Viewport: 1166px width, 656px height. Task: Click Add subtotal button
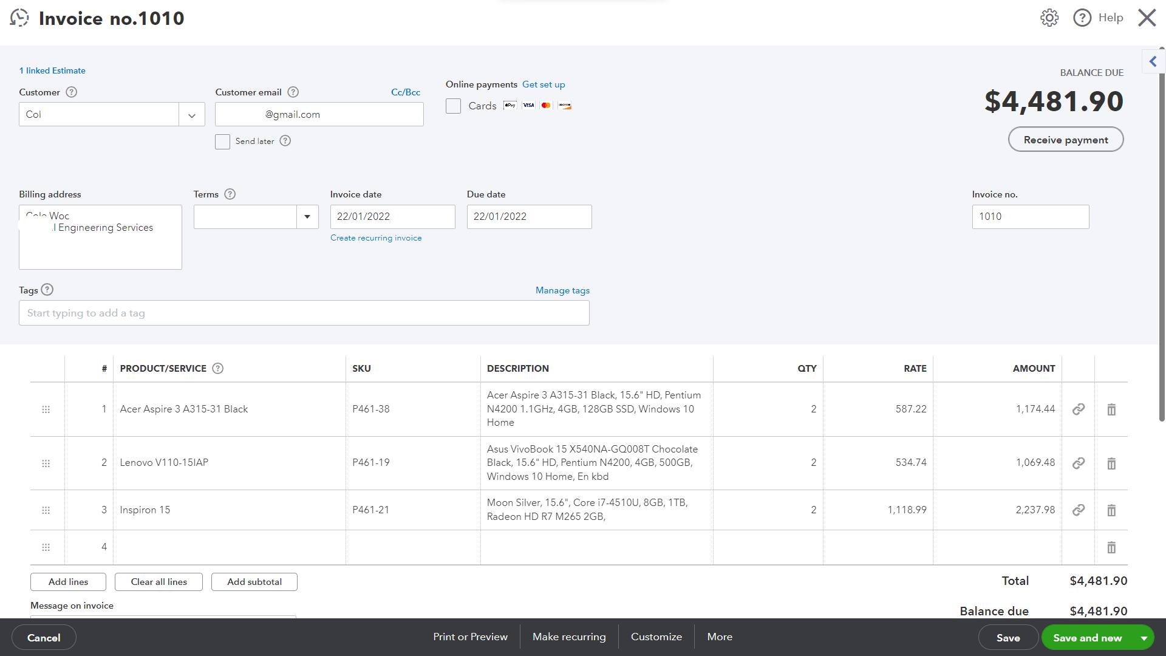click(254, 582)
